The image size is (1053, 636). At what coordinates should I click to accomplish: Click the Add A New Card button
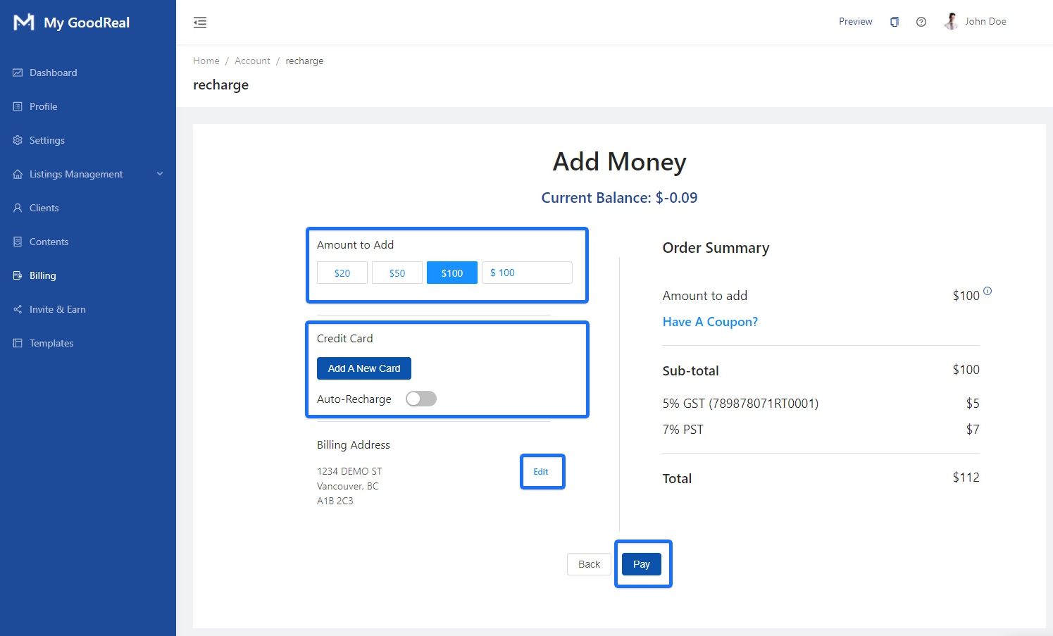click(363, 368)
